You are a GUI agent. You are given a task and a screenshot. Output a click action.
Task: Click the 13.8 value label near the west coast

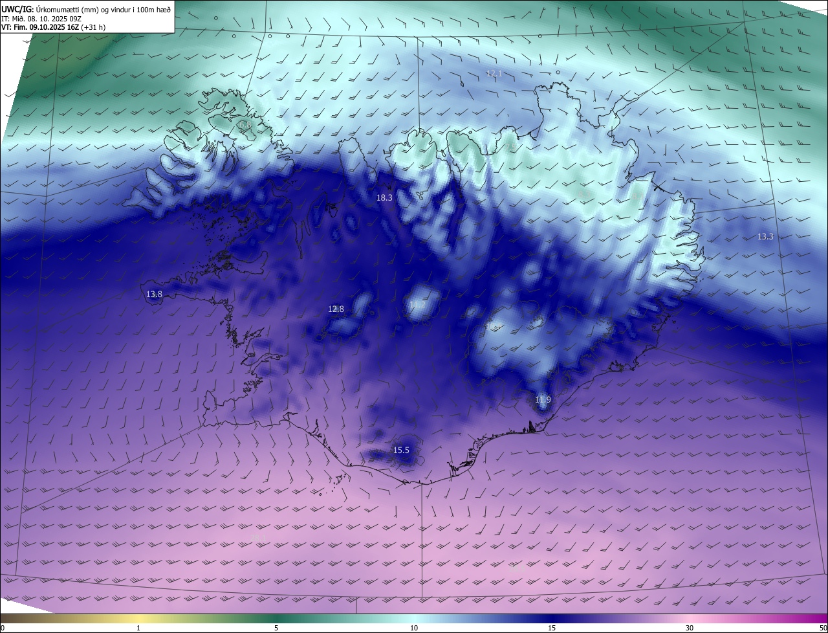click(154, 294)
